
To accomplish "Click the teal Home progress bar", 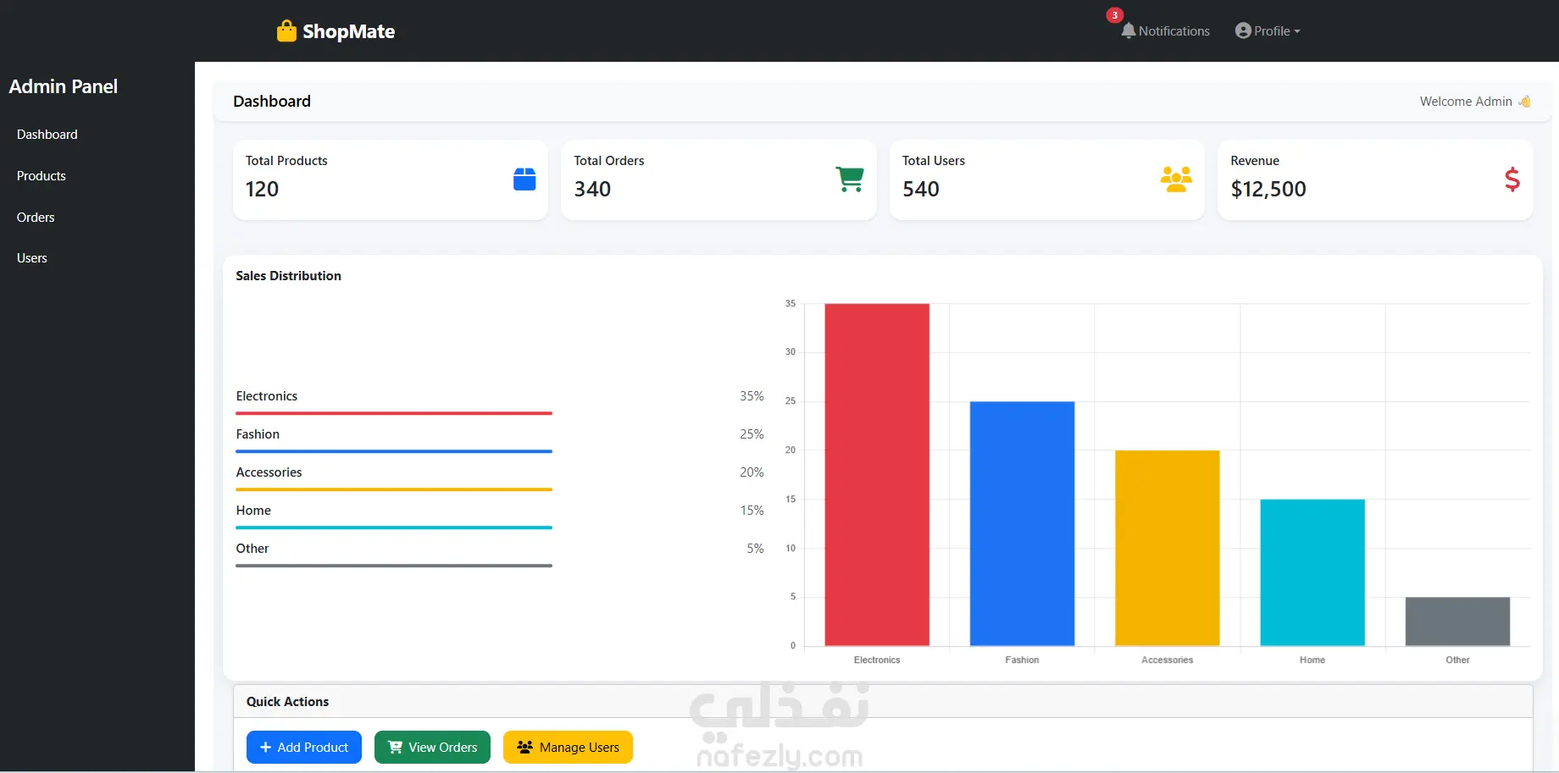I will (x=394, y=527).
